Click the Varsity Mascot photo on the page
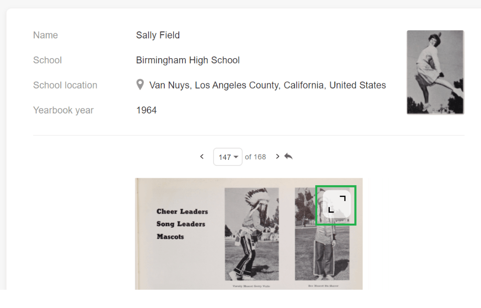 pyautogui.click(x=252, y=233)
